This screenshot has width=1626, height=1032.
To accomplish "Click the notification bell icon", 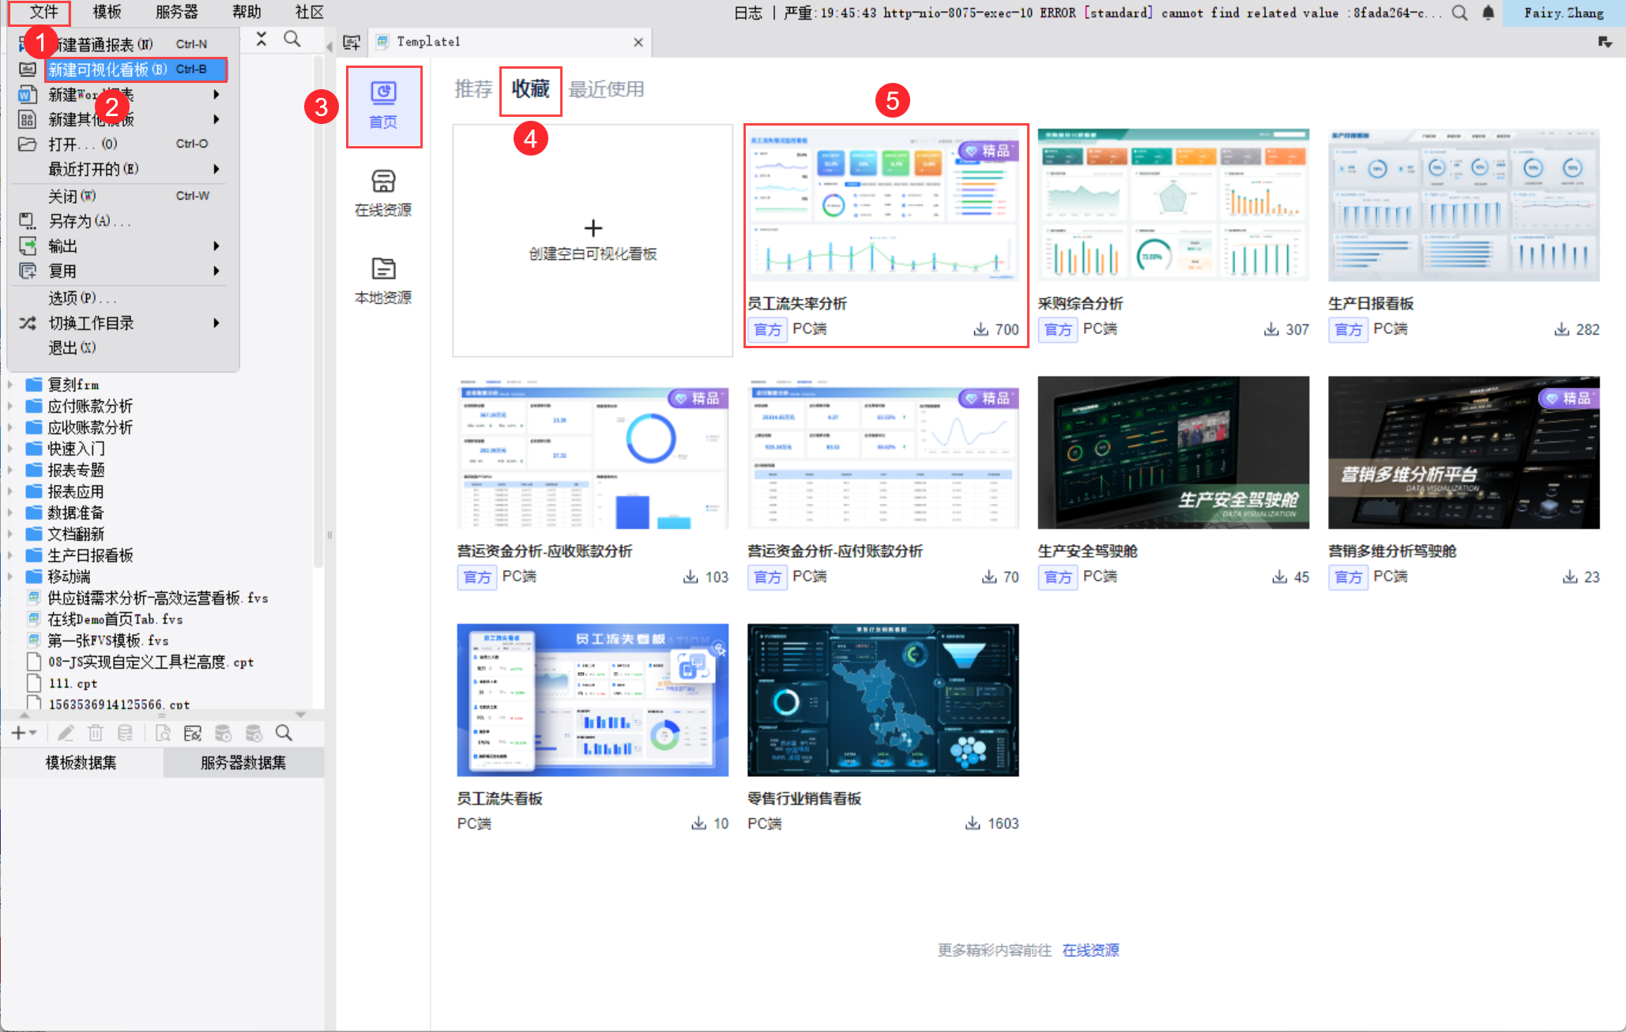I will coord(1488,13).
